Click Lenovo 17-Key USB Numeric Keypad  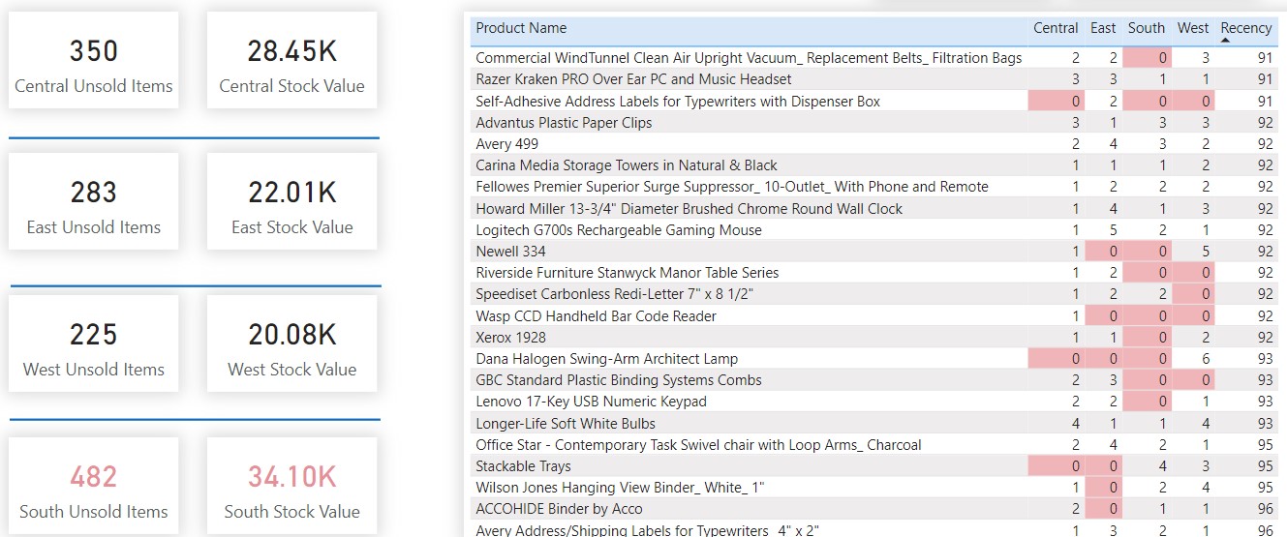(592, 402)
